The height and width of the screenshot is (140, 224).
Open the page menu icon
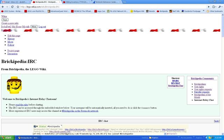214,7
